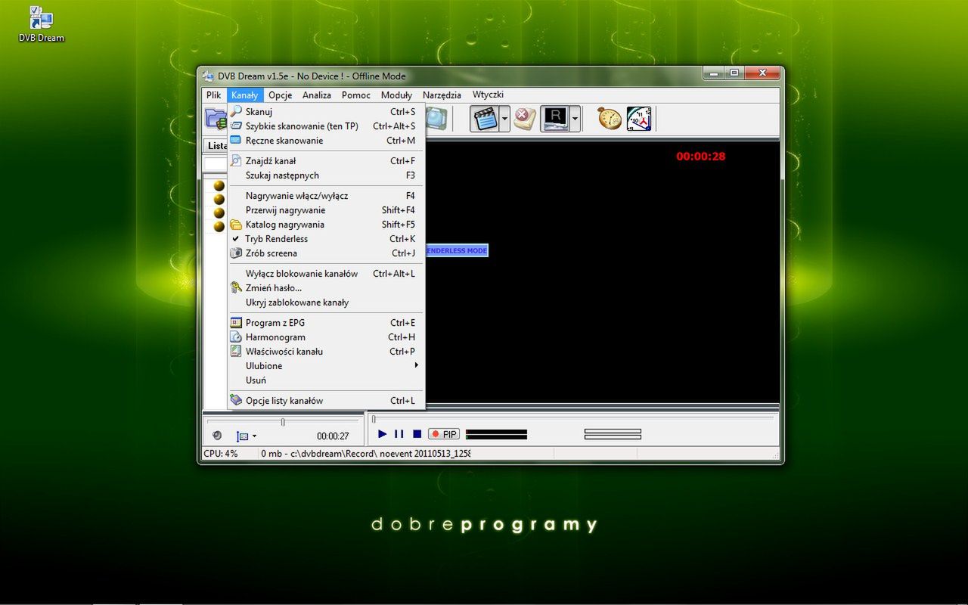Click the Stop button
This screenshot has height=605, width=968.
[417, 434]
